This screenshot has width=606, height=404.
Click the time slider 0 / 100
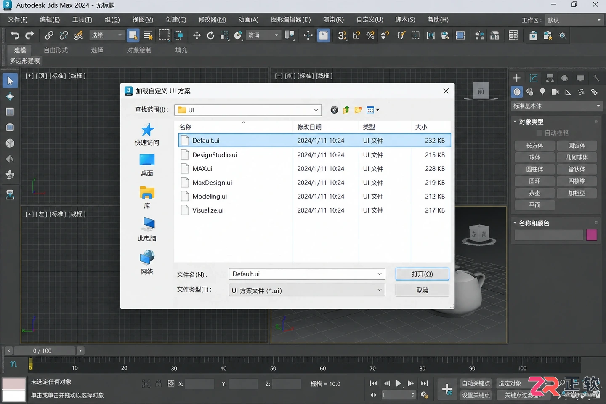tap(45, 351)
